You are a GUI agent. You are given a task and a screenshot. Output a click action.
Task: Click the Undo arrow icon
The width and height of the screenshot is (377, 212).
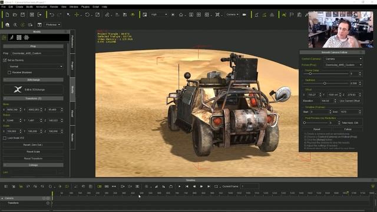coord(52,15)
